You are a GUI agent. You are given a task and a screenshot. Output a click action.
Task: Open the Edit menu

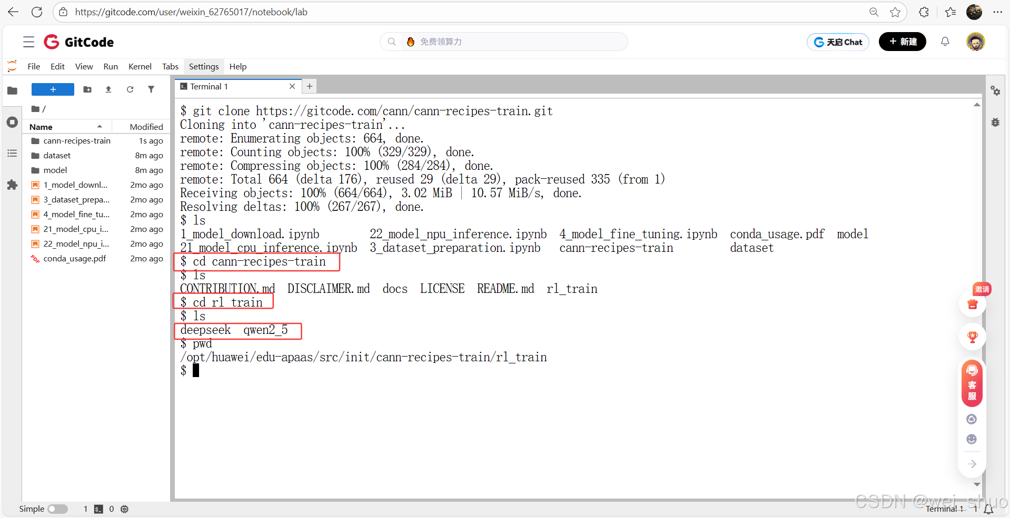point(57,66)
